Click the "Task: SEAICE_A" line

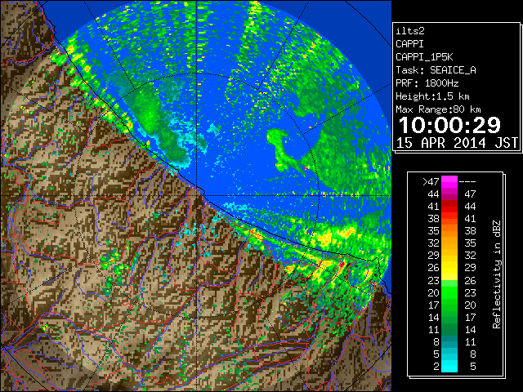[436, 70]
